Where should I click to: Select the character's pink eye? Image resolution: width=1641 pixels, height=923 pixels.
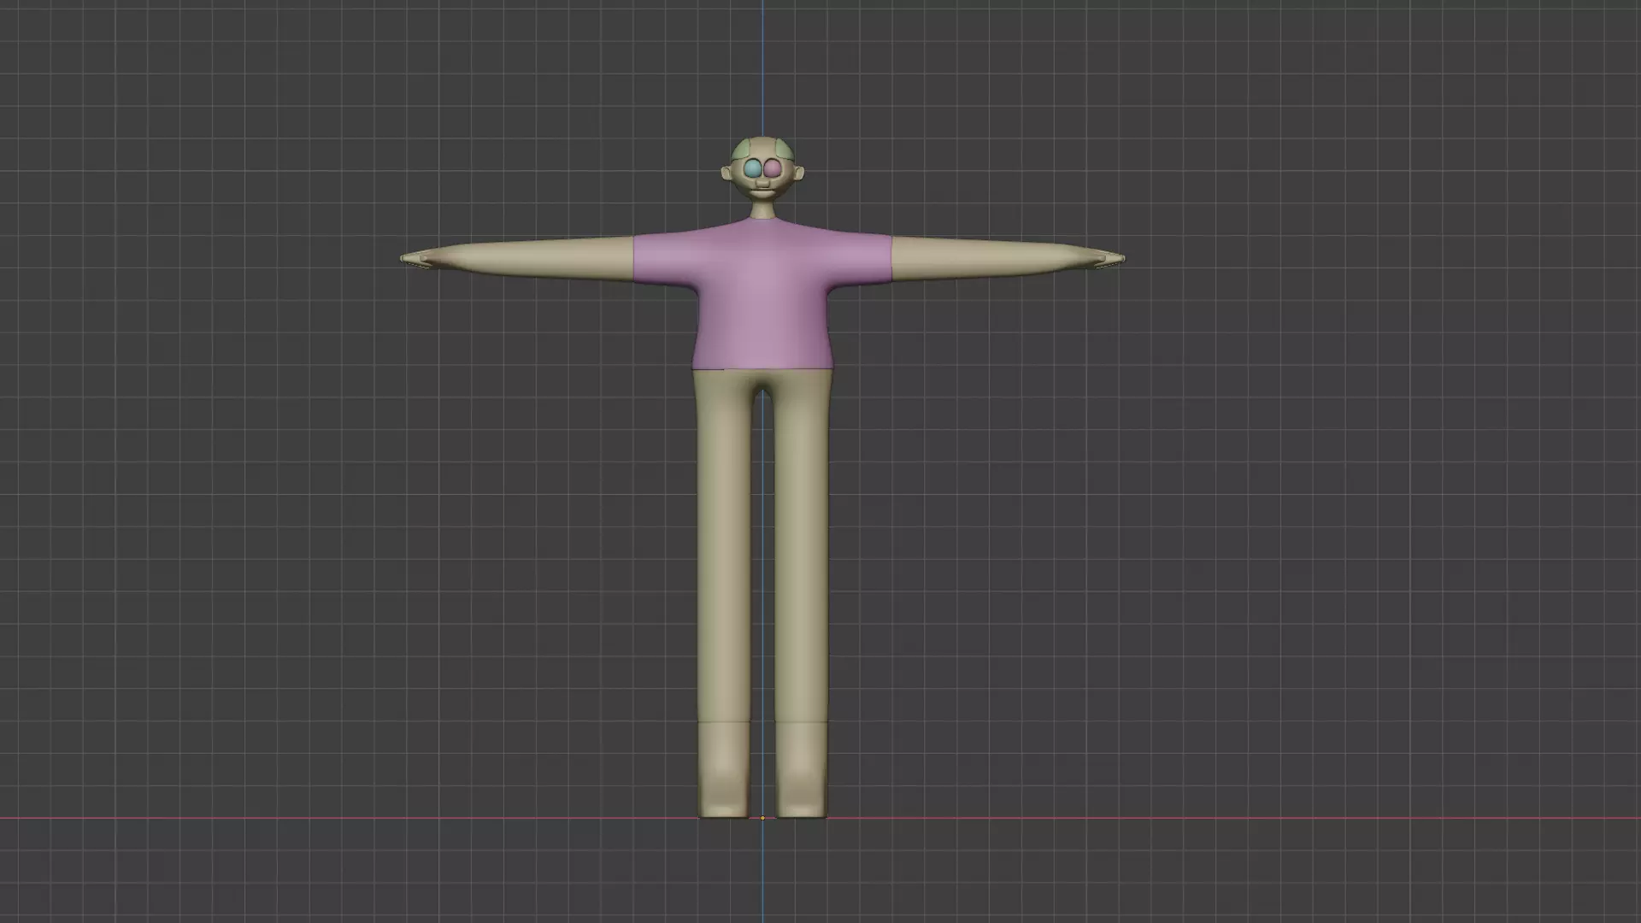coord(773,168)
